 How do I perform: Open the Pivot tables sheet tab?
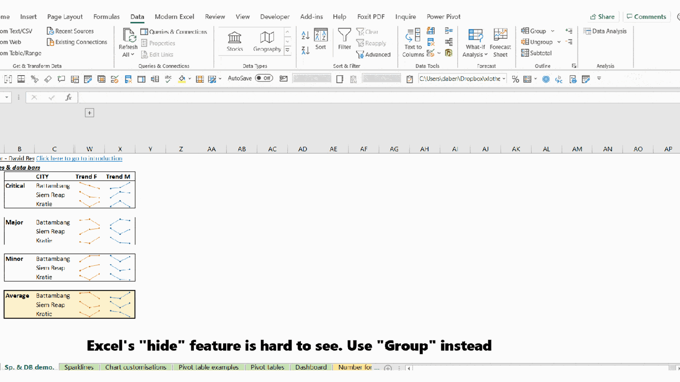(267, 367)
